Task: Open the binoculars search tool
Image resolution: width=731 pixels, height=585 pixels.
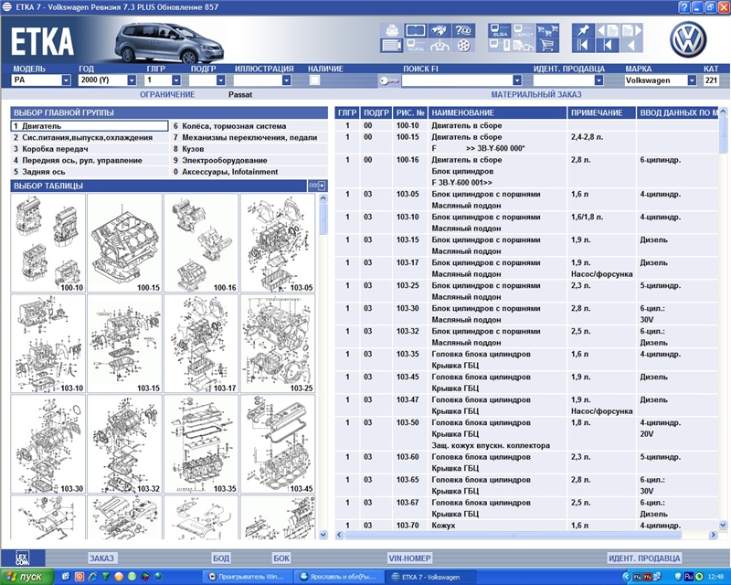Action: tap(440, 30)
